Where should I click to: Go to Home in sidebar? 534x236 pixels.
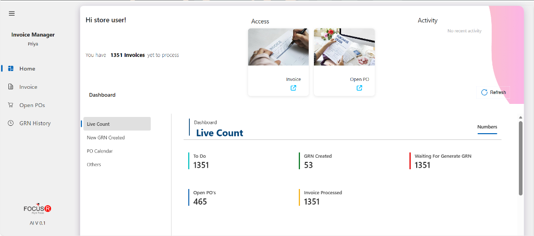[x=27, y=68]
